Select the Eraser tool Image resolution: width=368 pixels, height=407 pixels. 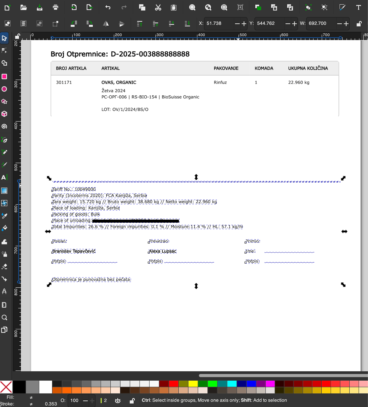4,266
